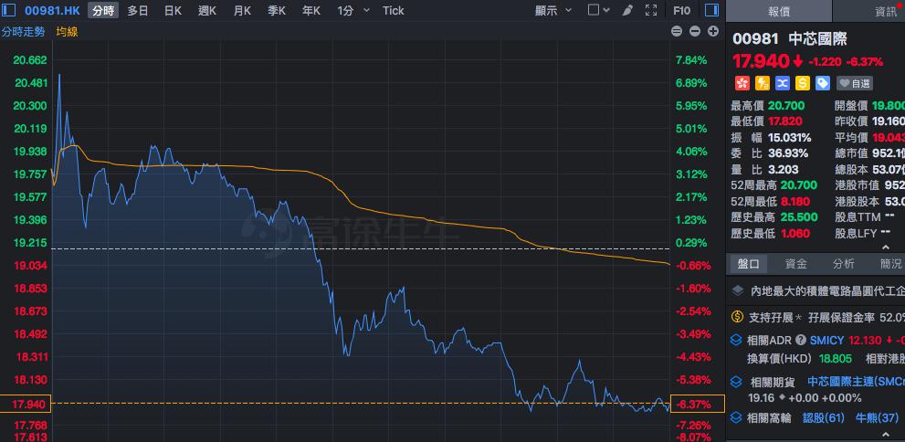Switch to 月K monthly candlestick
The image size is (905, 442).
point(242,10)
